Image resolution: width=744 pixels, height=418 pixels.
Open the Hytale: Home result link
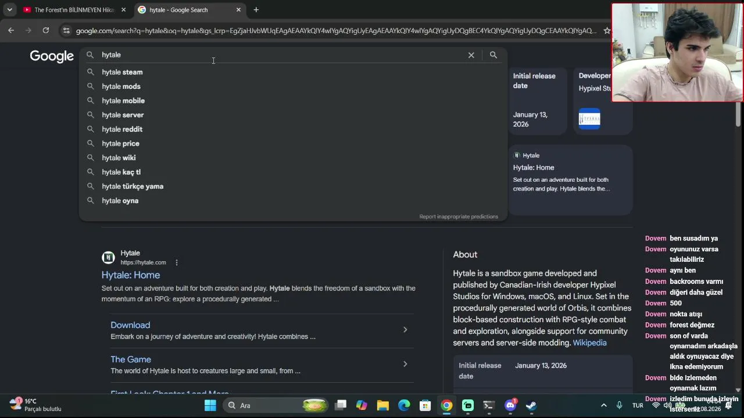131,275
